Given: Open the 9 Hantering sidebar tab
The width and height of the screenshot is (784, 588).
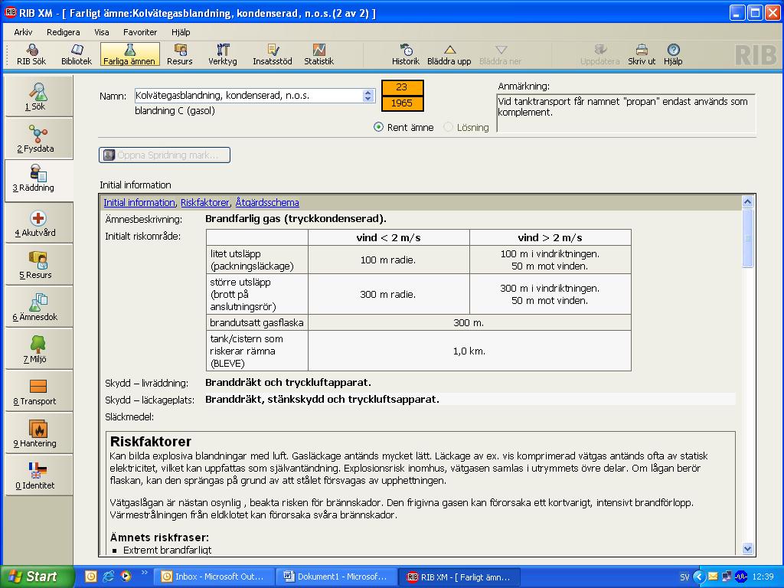Looking at the screenshot, I should pos(38,433).
